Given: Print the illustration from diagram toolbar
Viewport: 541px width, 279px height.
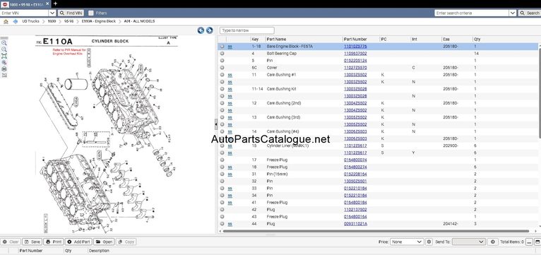Looking at the screenshot, I should 4,69.
